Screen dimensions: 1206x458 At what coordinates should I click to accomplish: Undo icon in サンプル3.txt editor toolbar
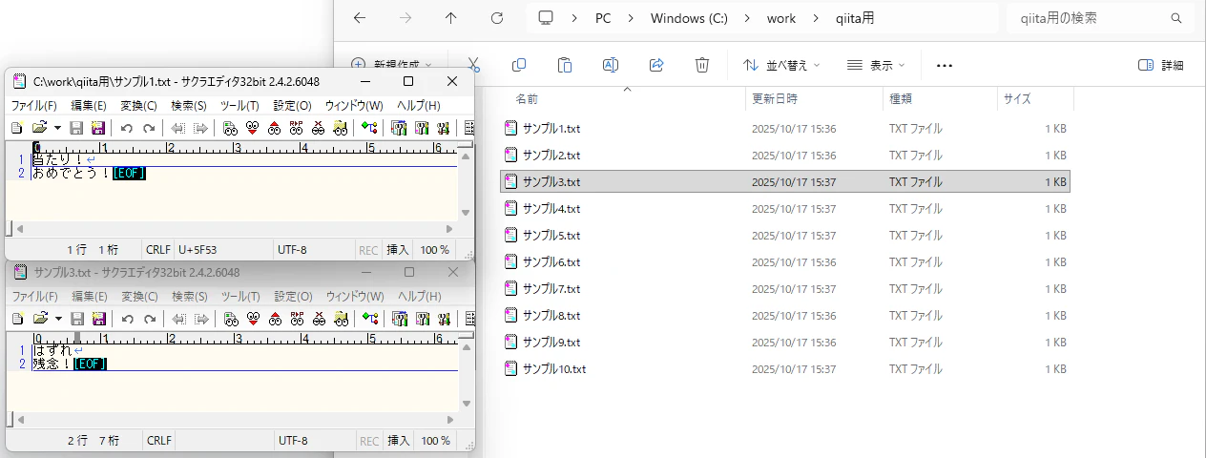pos(126,318)
